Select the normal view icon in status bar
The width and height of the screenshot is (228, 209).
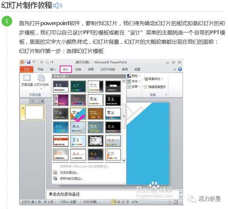[x=114, y=202]
